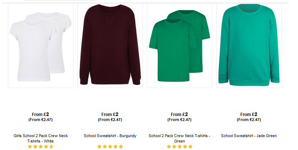Open the jade green sweatshirt image
Screen dimensions: 298x150
[249, 46]
